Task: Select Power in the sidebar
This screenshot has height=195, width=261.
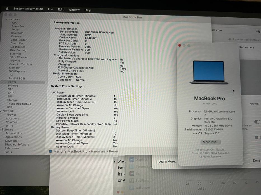Action: 22,82
